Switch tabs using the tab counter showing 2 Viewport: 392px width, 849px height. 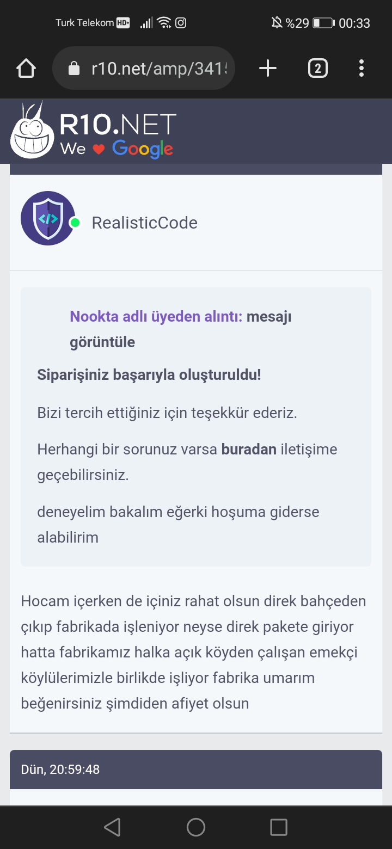click(x=317, y=68)
